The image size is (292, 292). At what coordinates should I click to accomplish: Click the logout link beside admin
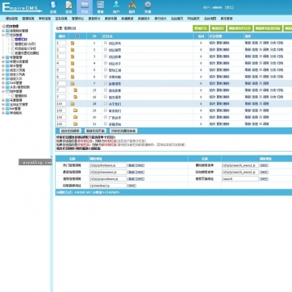[x=229, y=7]
